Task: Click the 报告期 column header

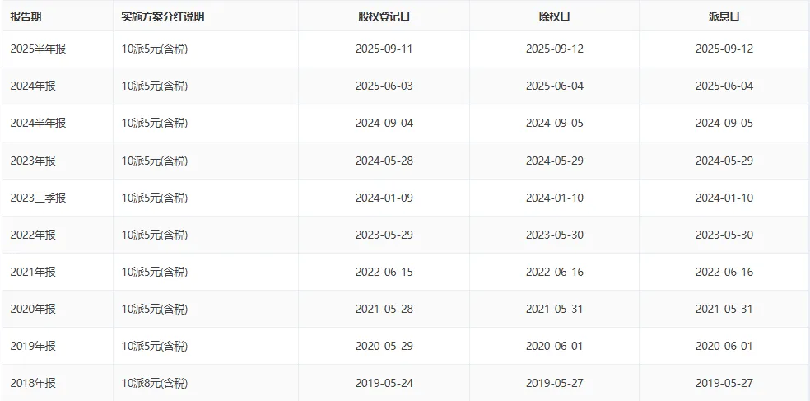Action: pyautogui.click(x=26, y=16)
